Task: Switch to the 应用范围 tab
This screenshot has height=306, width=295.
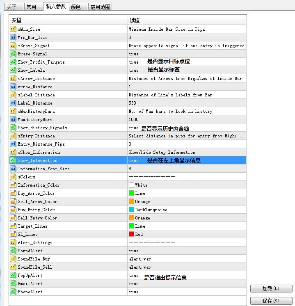Action: (x=100, y=7)
